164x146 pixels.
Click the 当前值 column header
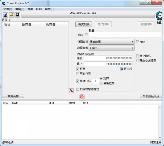point(32,25)
